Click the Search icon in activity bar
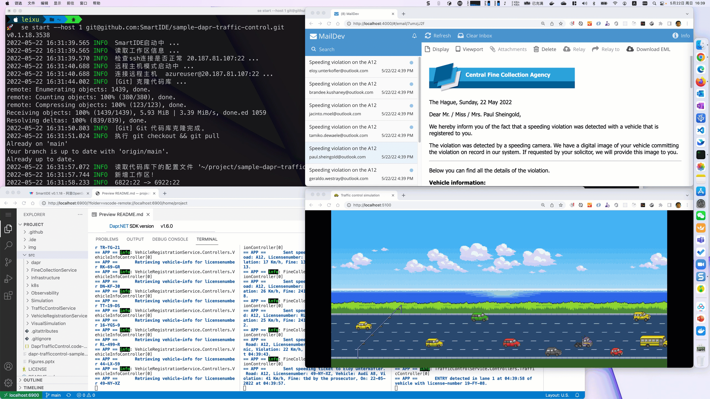This screenshot has height=399, width=710. point(8,245)
